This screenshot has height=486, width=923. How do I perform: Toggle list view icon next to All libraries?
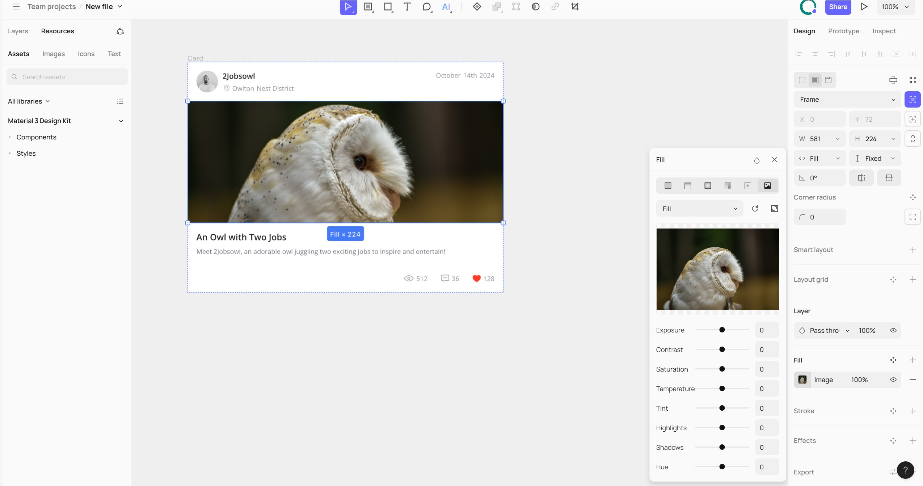(x=120, y=101)
